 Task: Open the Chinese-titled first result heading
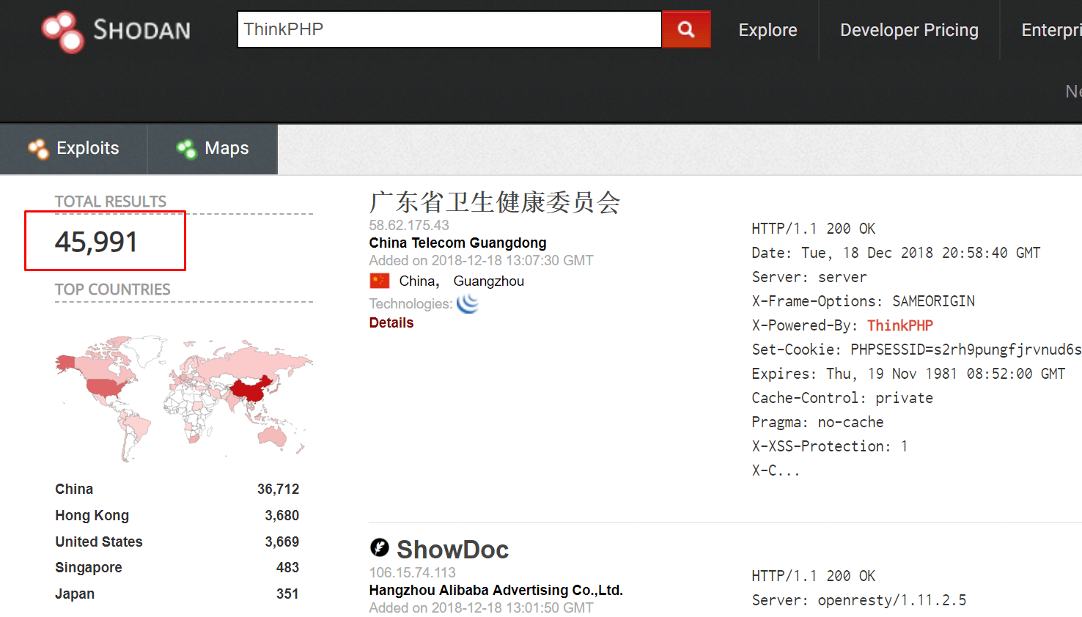coord(495,202)
